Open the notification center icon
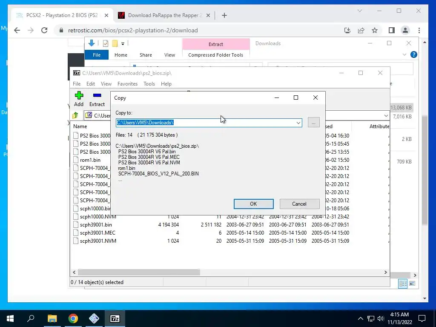The height and width of the screenshot is (327, 436). tap(422, 318)
